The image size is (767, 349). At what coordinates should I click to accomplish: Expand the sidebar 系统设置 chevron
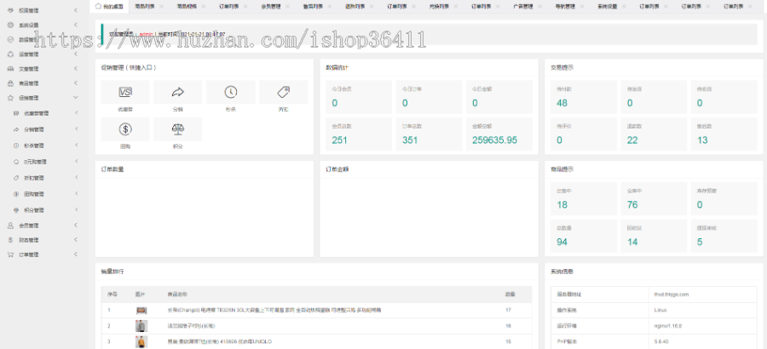tap(75, 25)
